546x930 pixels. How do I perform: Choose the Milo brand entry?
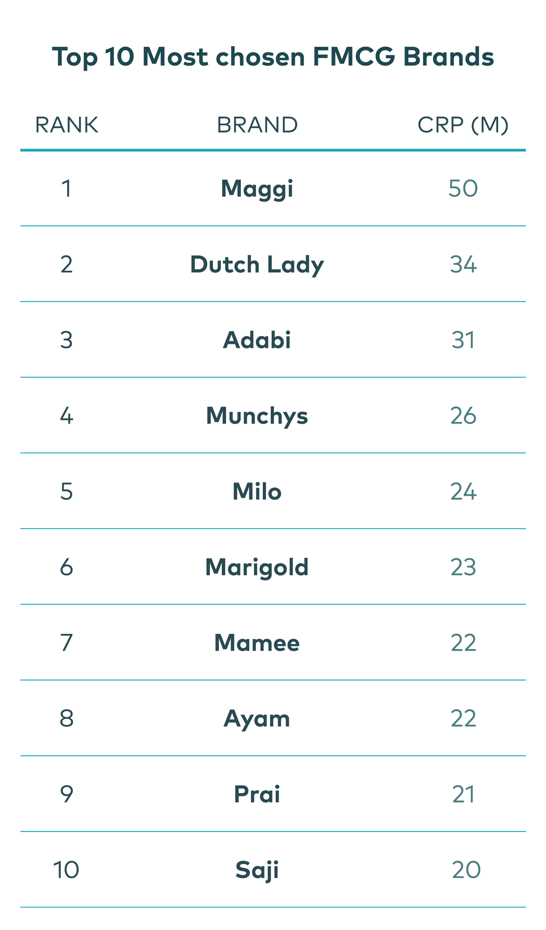coord(257,492)
